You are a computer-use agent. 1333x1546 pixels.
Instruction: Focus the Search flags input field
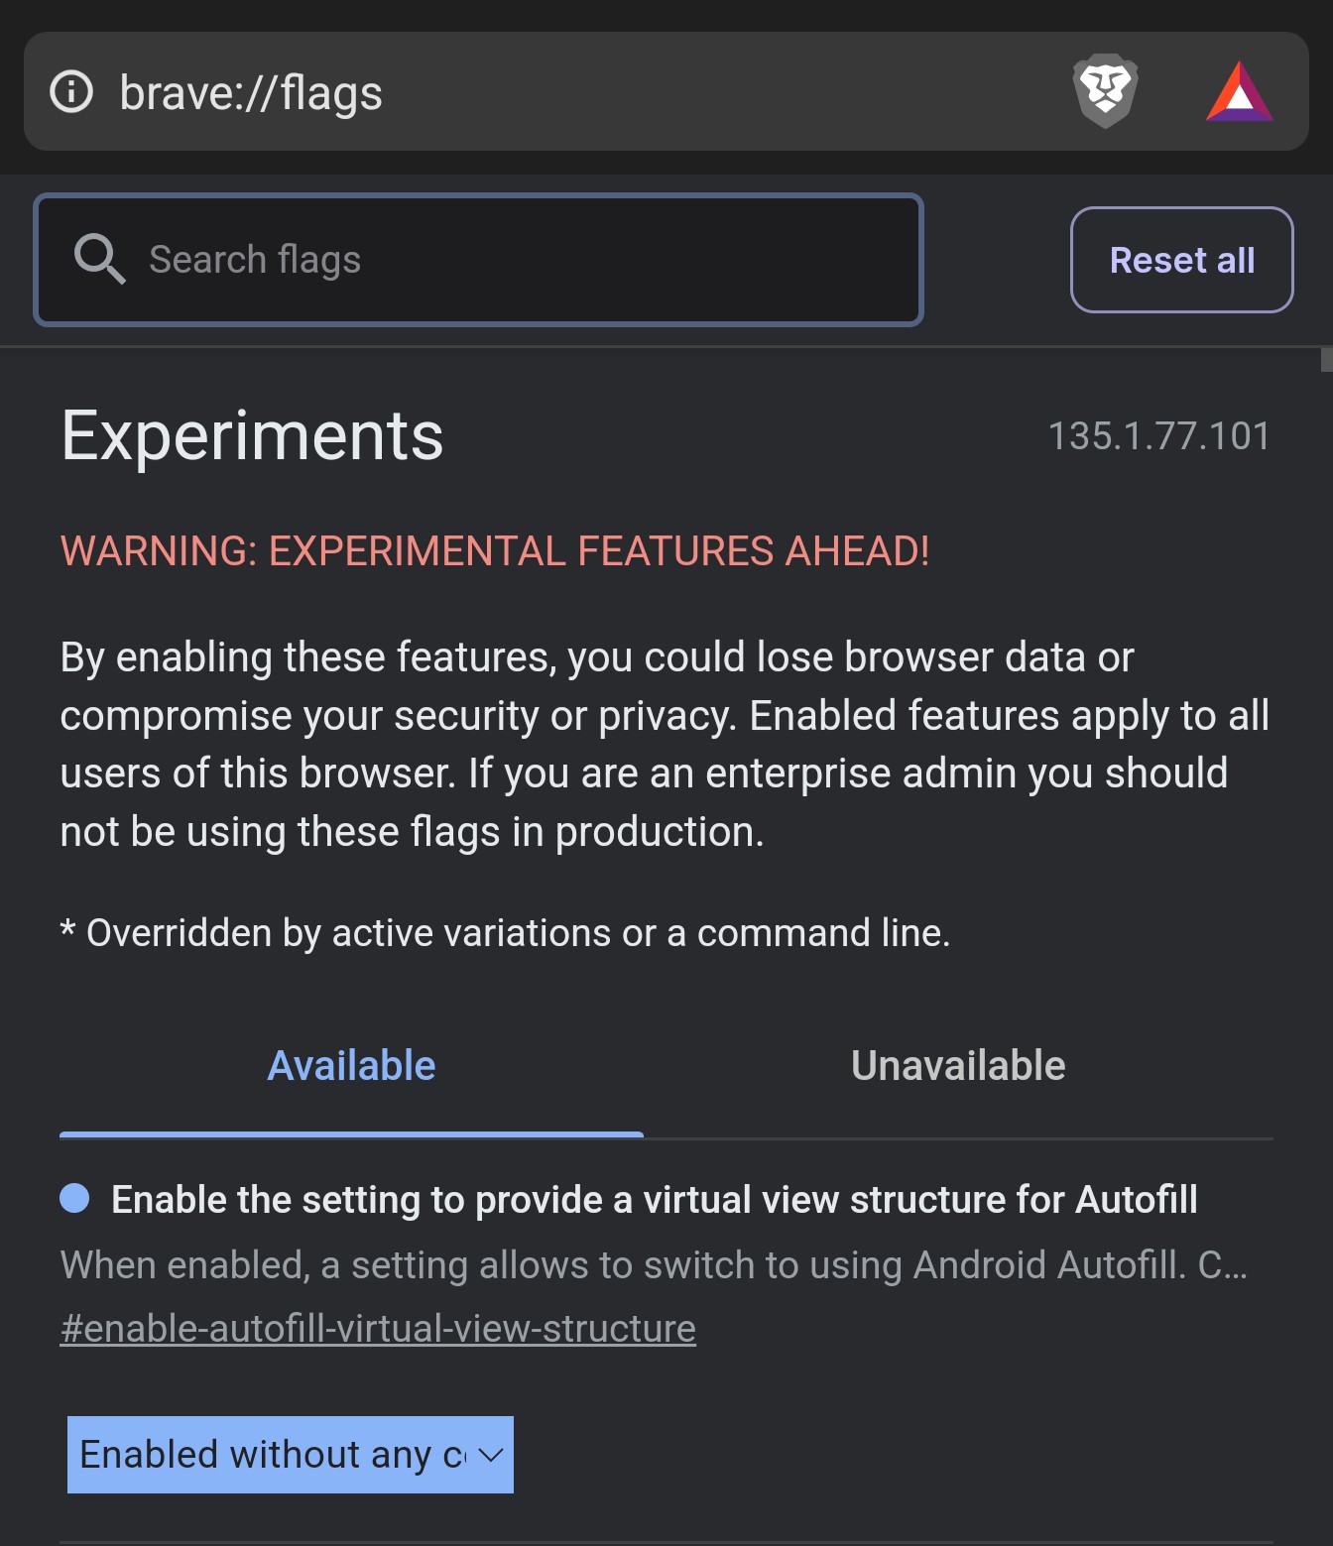coord(479,260)
